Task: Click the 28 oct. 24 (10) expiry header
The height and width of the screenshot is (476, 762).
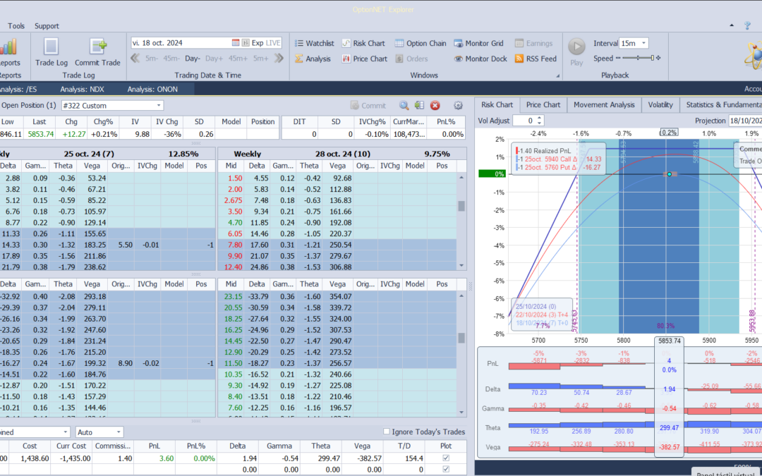Action: pos(342,154)
